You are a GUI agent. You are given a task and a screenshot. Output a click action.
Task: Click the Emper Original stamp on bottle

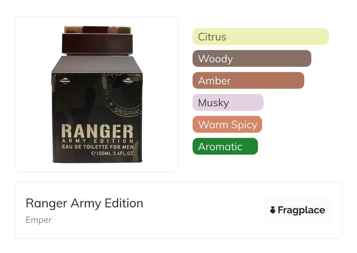(x=123, y=94)
